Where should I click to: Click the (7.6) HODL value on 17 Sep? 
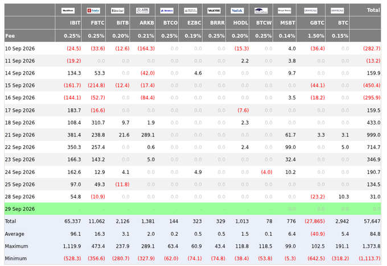tap(243, 110)
